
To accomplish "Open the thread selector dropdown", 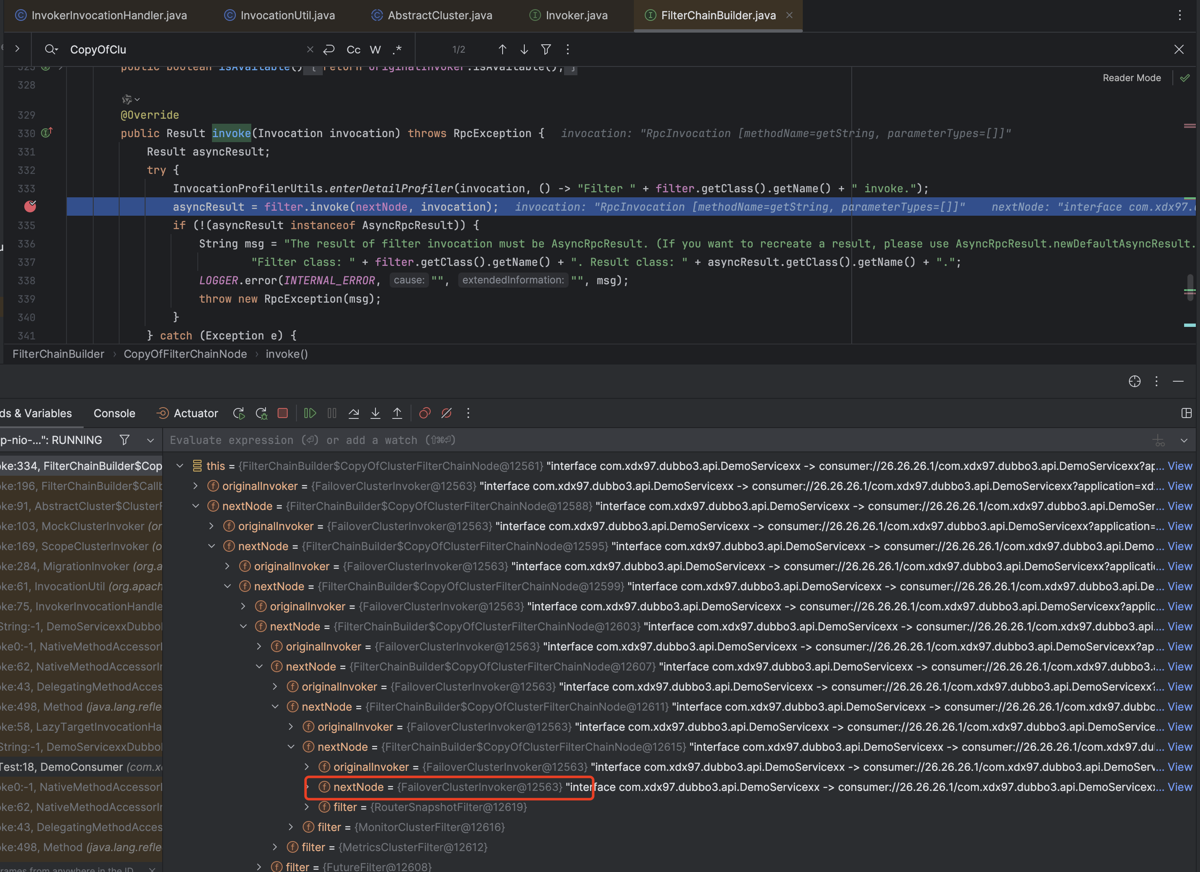I will [150, 440].
